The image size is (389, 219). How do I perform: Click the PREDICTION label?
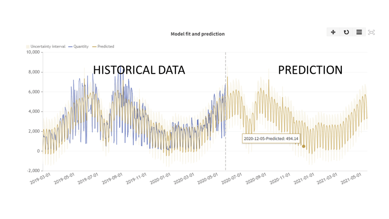(x=310, y=70)
